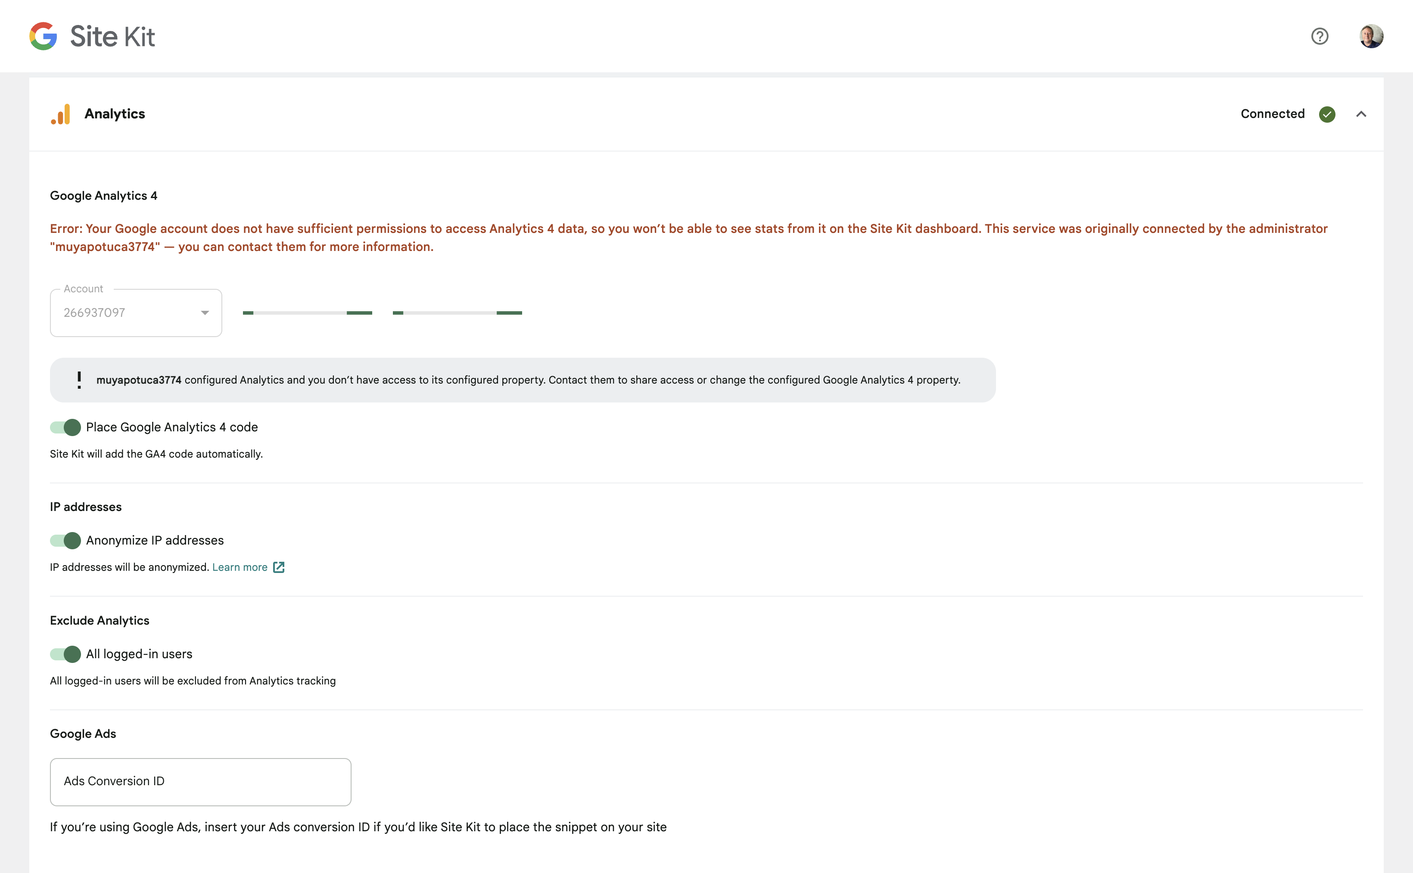1413x873 pixels.
Task: Click the first green progress bar
Action: (308, 313)
